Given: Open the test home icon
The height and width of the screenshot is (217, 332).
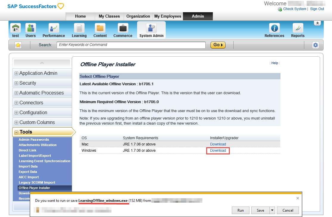Looking at the screenshot, I should (x=15, y=28).
